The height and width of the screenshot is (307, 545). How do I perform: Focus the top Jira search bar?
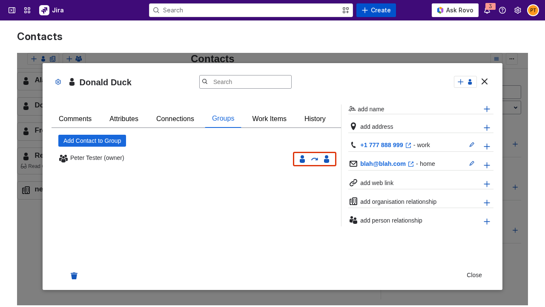(x=251, y=10)
